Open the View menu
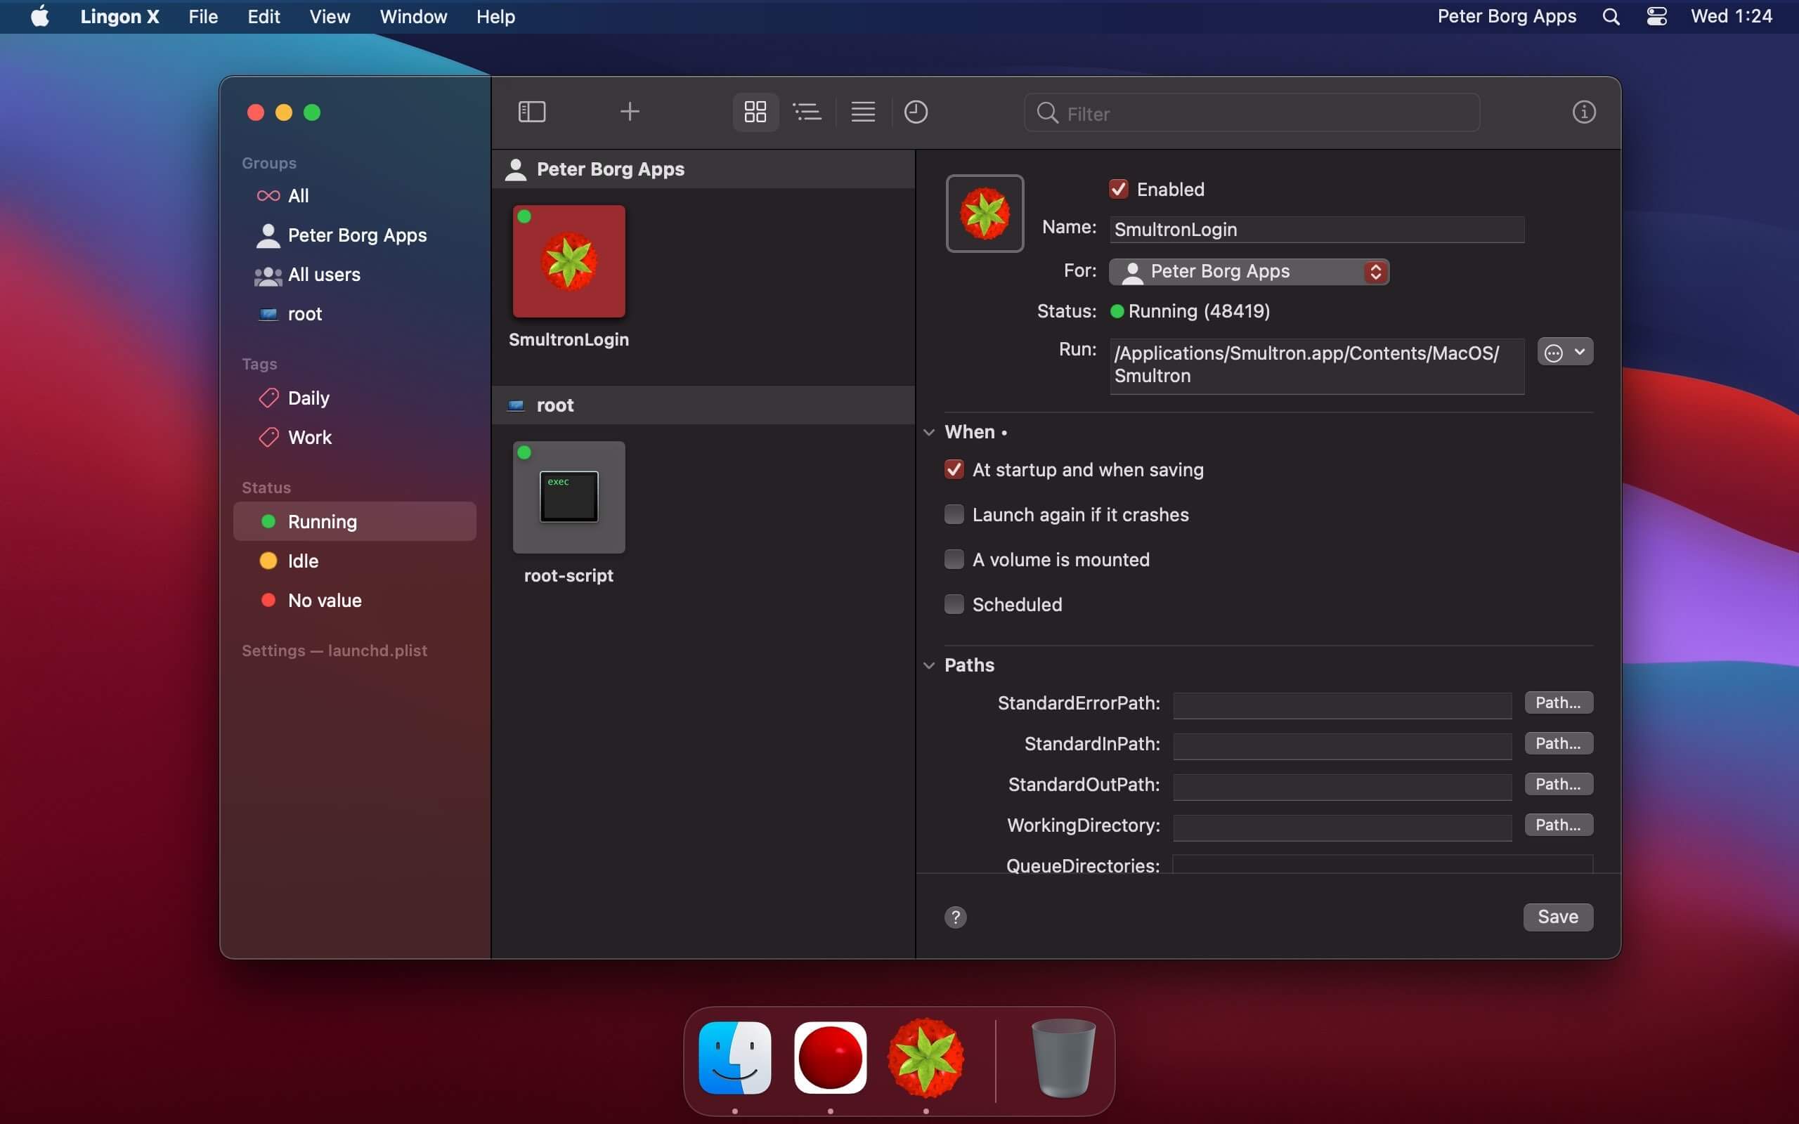 [330, 16]
